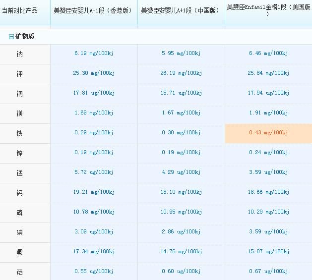Click the 1.67 mg/100kj magnesium value
The width and height of the screenshot is (312, 280).
point(181,113)
